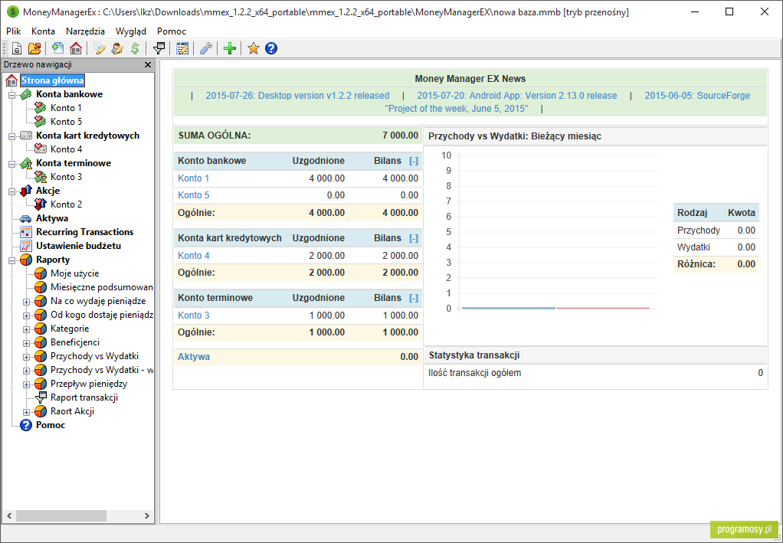Click the New account toolbar icon
Screen dimensions: 783x543
[58, 48]
